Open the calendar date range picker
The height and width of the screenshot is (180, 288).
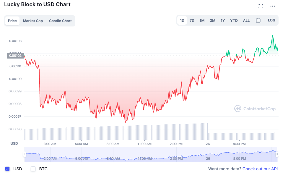point(258,20)
